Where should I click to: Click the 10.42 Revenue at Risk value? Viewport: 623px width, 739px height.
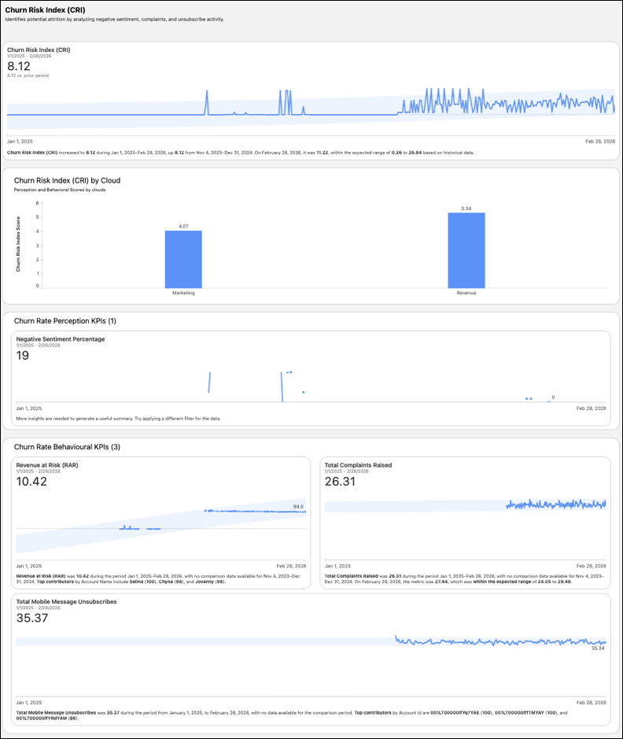31,482
